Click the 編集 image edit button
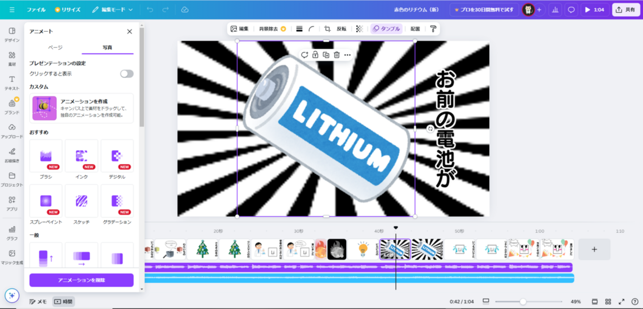The height and width of the screenshot is (309, 643). 239,29
